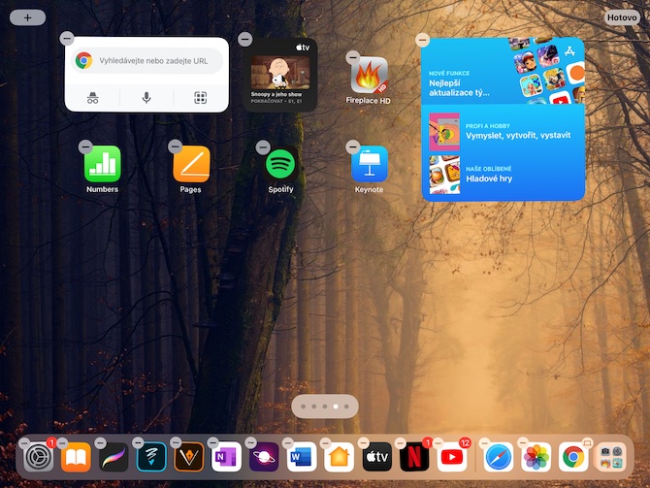Image resolution: width=650 pixels, height=488 pixels.
Task: Open the purple planet app in dock
Action: click(264, 457)
